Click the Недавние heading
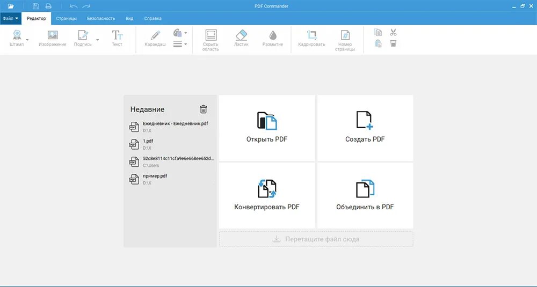Screen dimensions: 537x287 click(147, 109)
